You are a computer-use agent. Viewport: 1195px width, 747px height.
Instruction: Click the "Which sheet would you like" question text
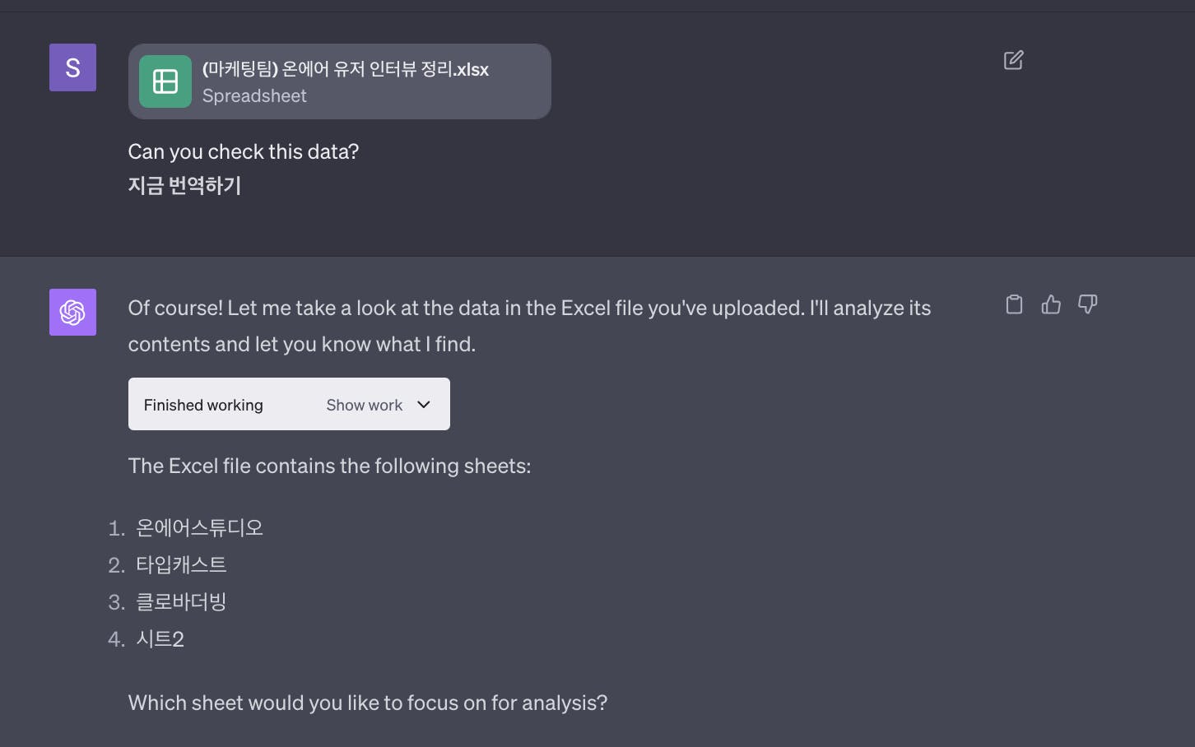(368, 703)
